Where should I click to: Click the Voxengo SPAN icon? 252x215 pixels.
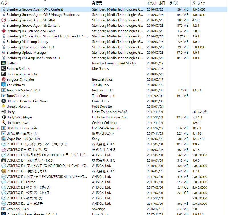click(x=3, y=209)
